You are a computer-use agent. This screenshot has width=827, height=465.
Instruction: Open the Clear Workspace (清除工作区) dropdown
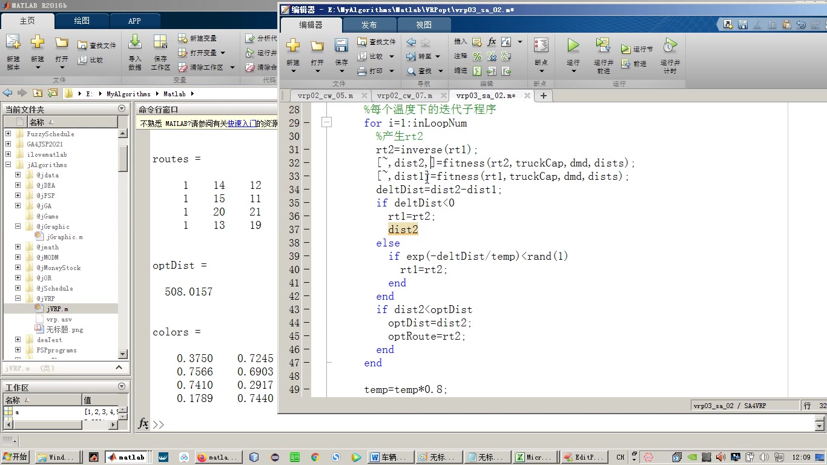point(232,67)
